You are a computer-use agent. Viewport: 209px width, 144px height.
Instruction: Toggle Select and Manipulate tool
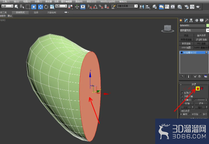point(77,7)
